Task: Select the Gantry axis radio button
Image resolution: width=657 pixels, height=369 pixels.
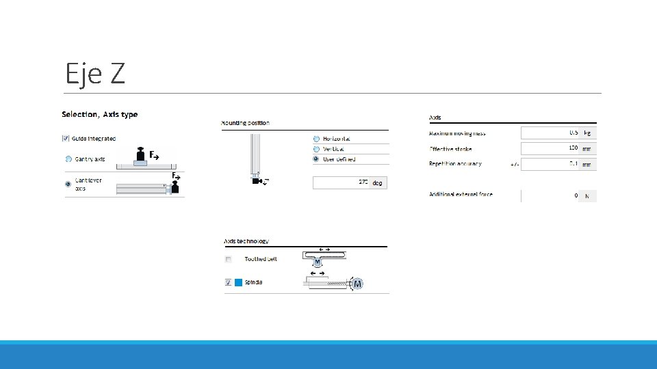Action: click(x=68, y=159)
